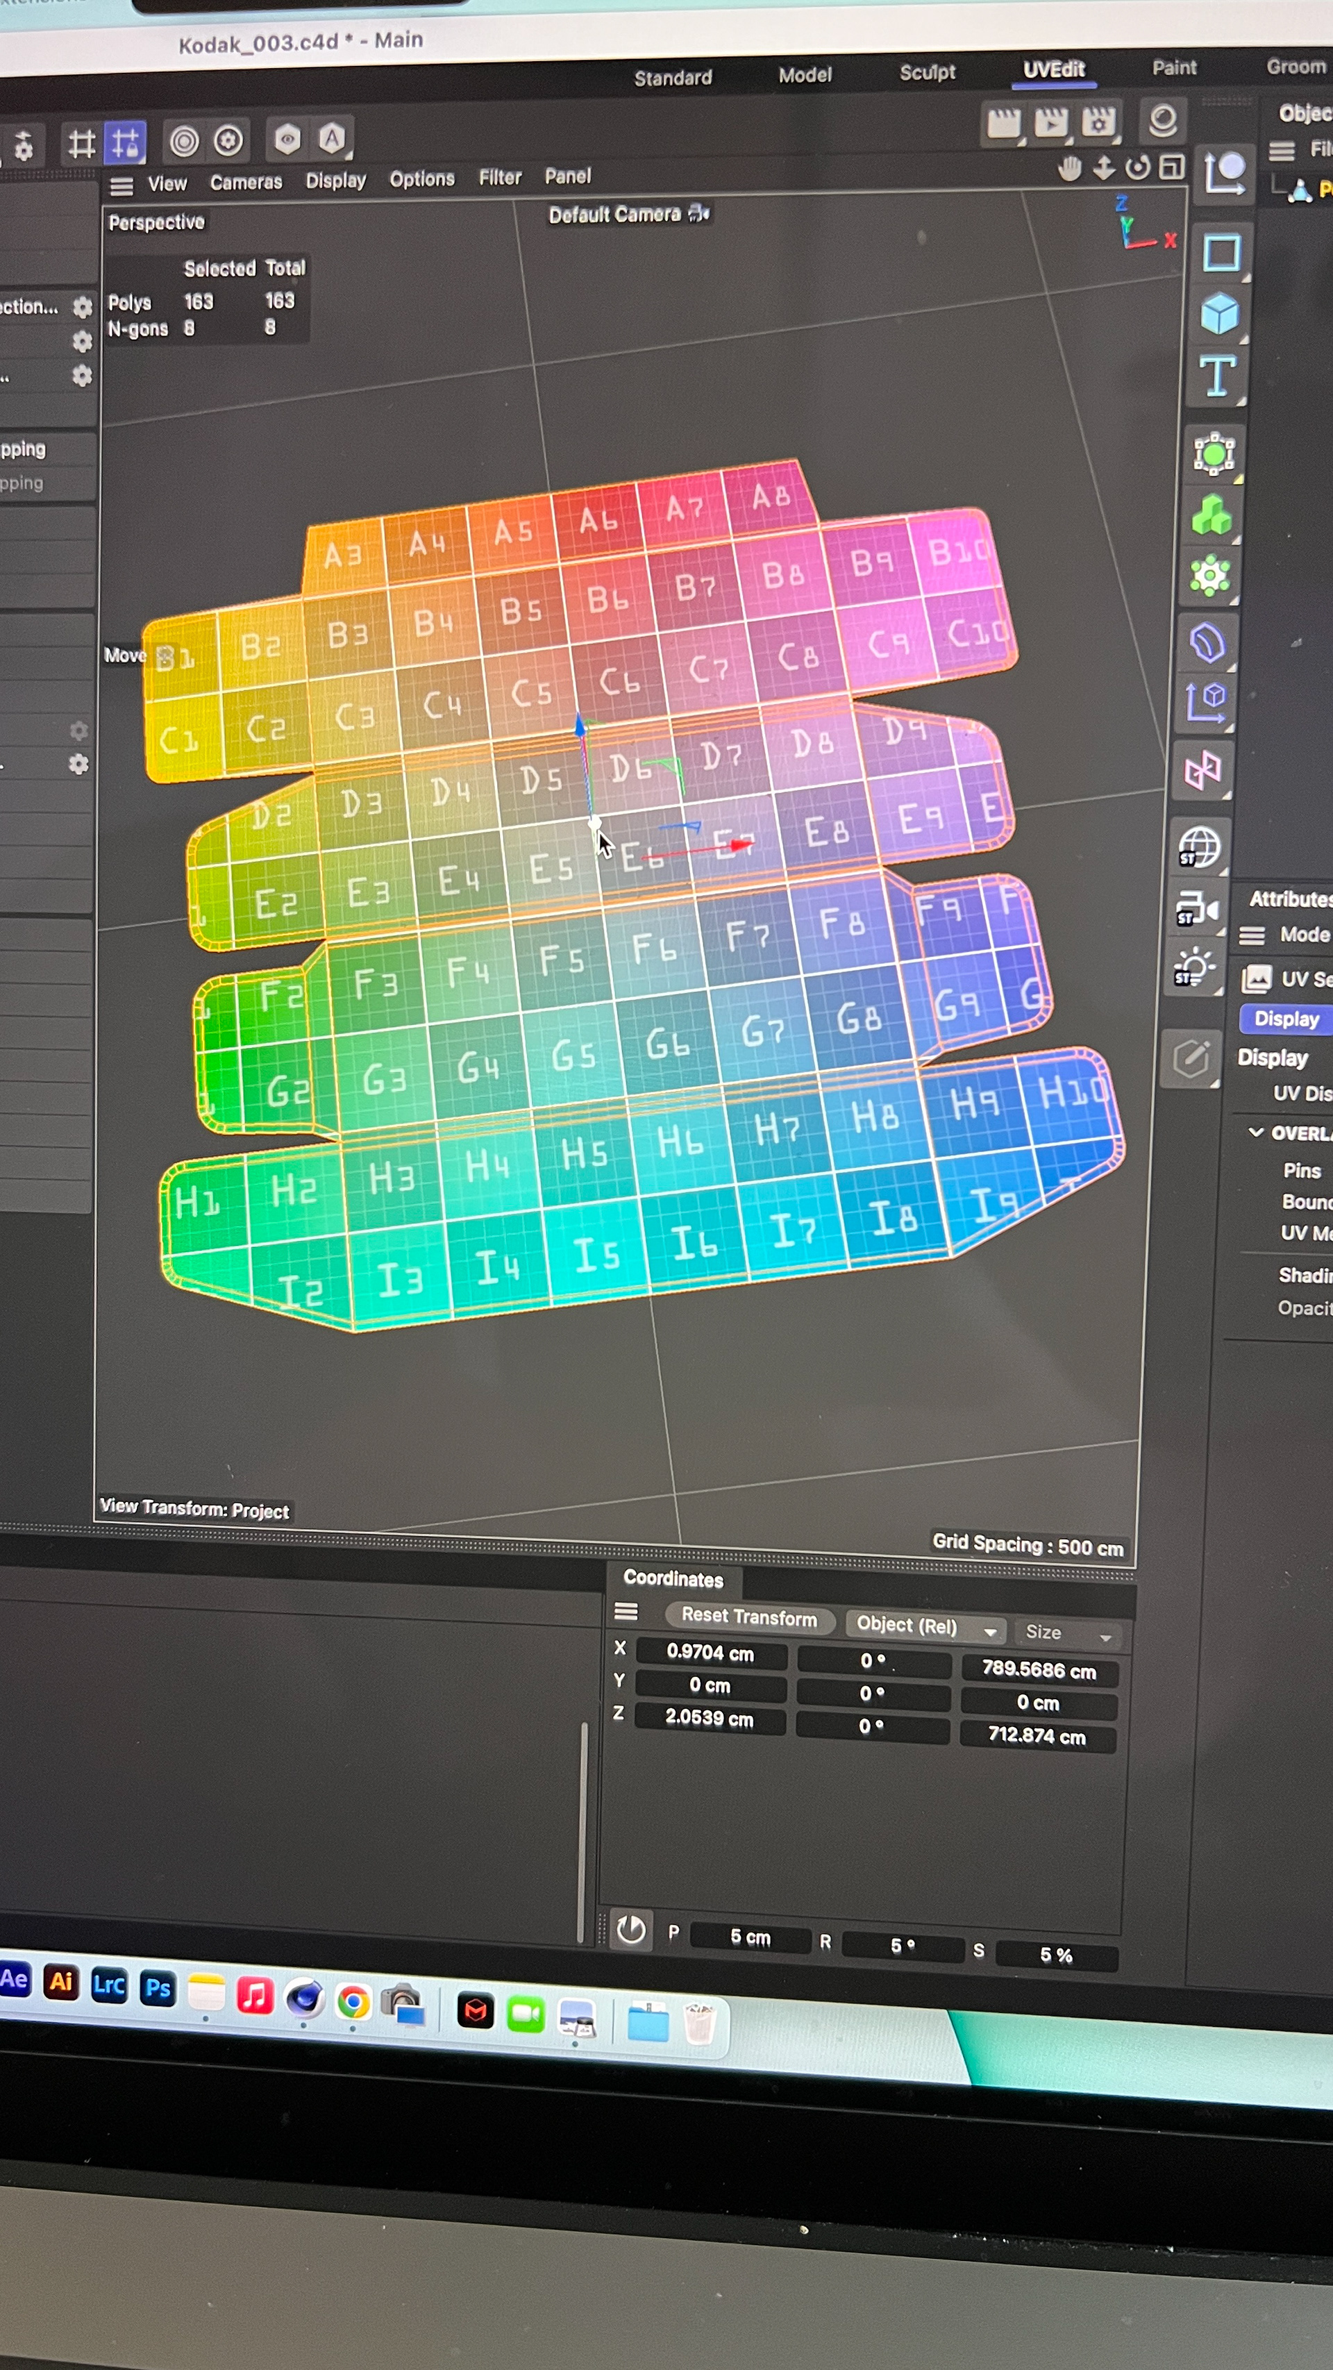Open Render Settings clapperboard gear icon
1333x2370 pixels.
1098,121
